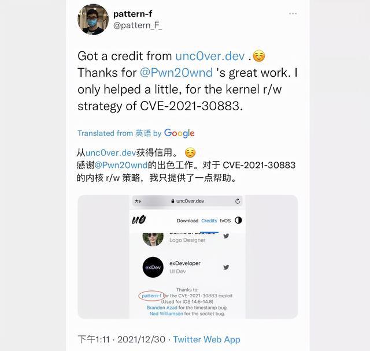
Task: Open the unc0ver.dev link in English tweet
Action: [x=210, y=56]
